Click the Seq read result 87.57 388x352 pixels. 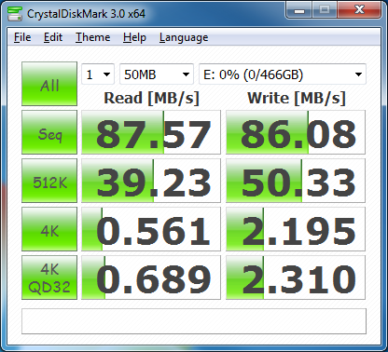click(x=151, y=132)
